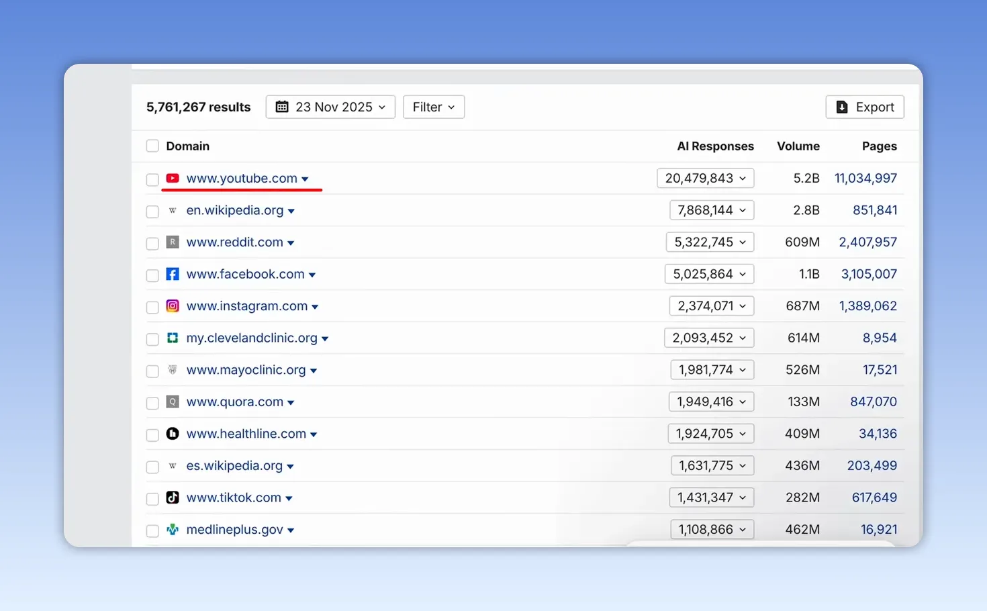Click the Export button
The width and height of the screenshot is (987, 611).
pos(865,107)
